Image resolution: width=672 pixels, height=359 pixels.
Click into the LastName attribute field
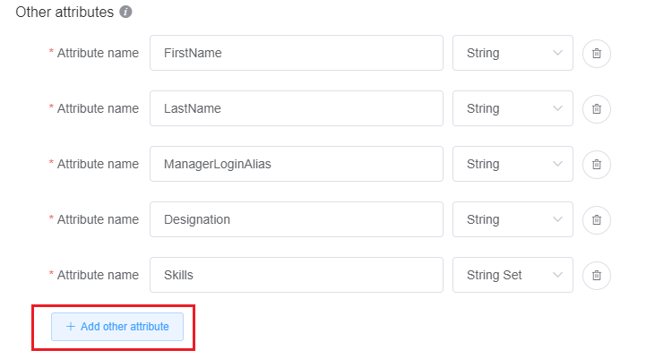pyautogui.click(x=296, y=109)
